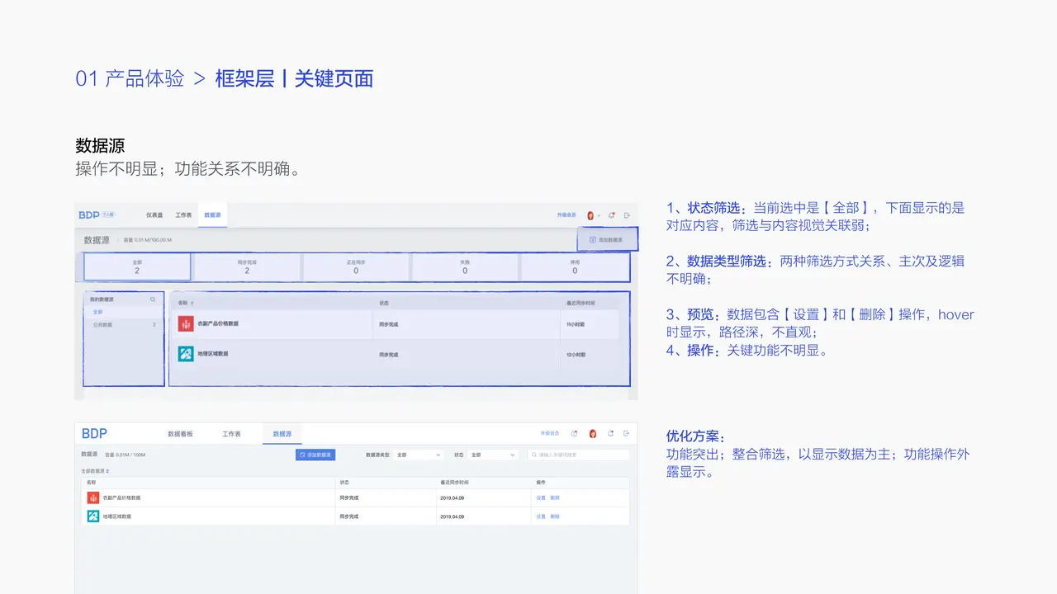This screenshot has height=594, width=1057.
Task: Click 设置 in the 农副产品价格数据 row
Action: coord(541,498)
